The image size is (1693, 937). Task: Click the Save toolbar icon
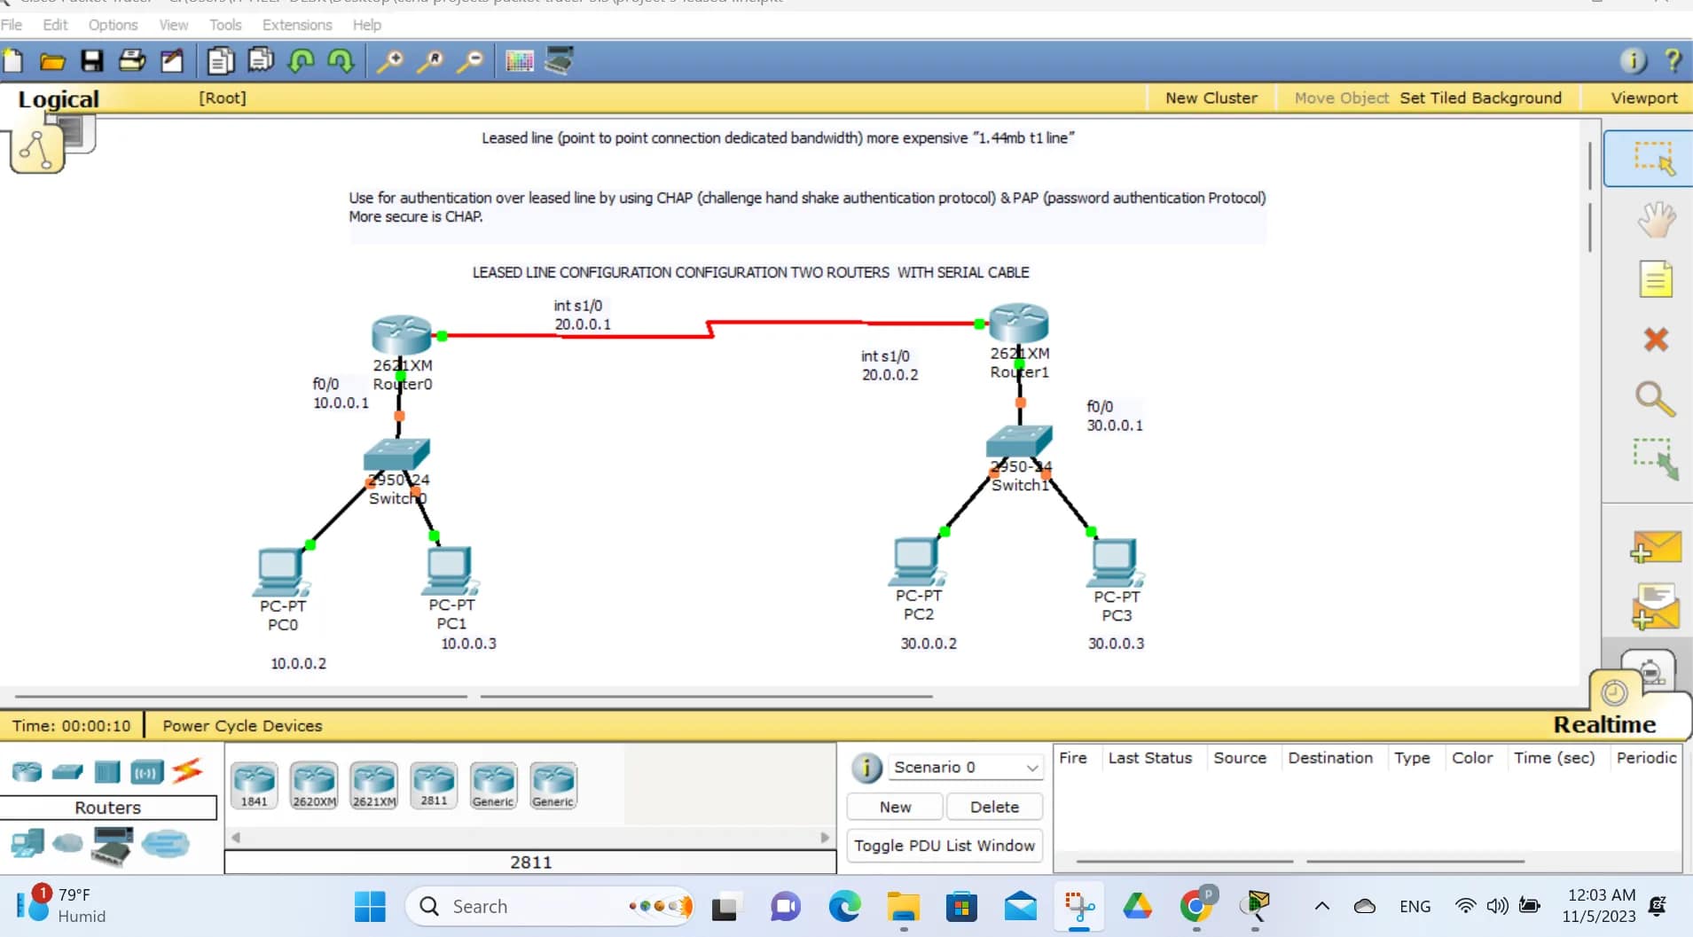coord(92,60)
